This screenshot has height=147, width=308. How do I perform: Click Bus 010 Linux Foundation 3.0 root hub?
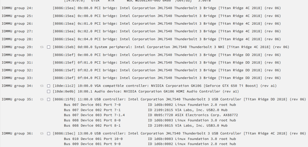(150, 139)
